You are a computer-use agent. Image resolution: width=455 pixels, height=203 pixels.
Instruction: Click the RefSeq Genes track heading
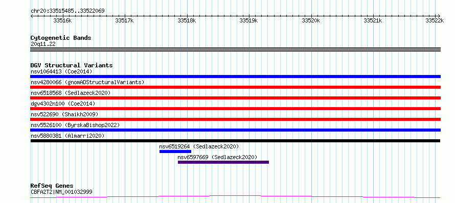tap(52, 186)
